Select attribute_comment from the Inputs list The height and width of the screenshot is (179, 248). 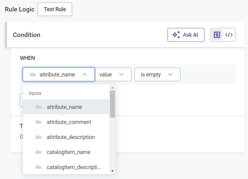(69, 122)
